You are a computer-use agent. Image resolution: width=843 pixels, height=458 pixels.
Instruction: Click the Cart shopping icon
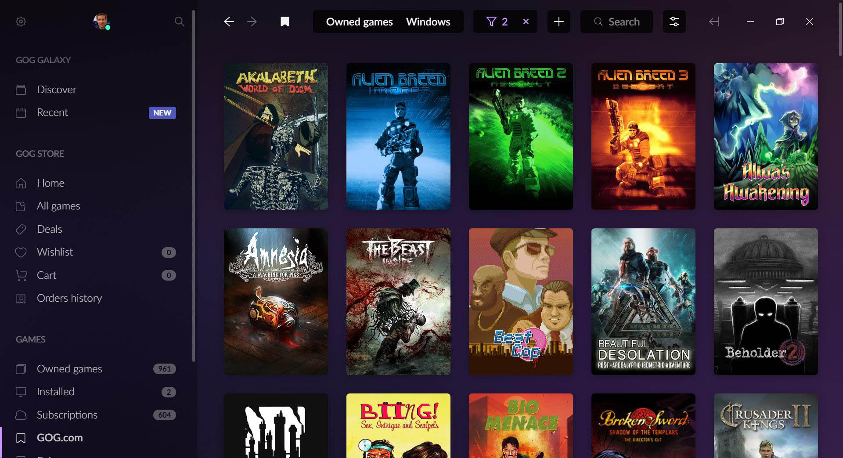(21, 275)
